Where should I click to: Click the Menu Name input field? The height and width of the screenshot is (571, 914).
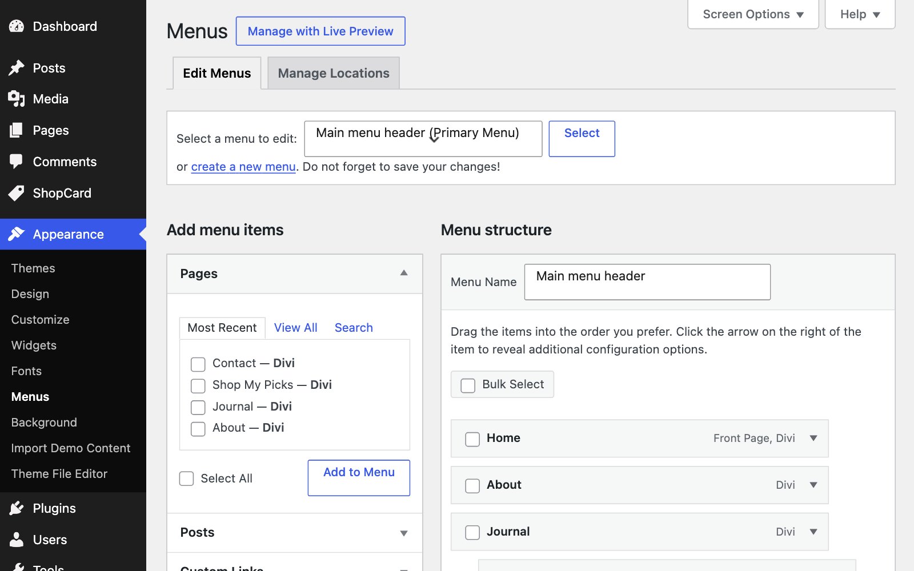tap(647, 282)
